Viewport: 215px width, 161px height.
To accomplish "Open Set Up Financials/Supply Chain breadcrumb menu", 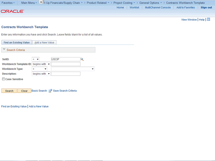I will [x=63, y=3].
